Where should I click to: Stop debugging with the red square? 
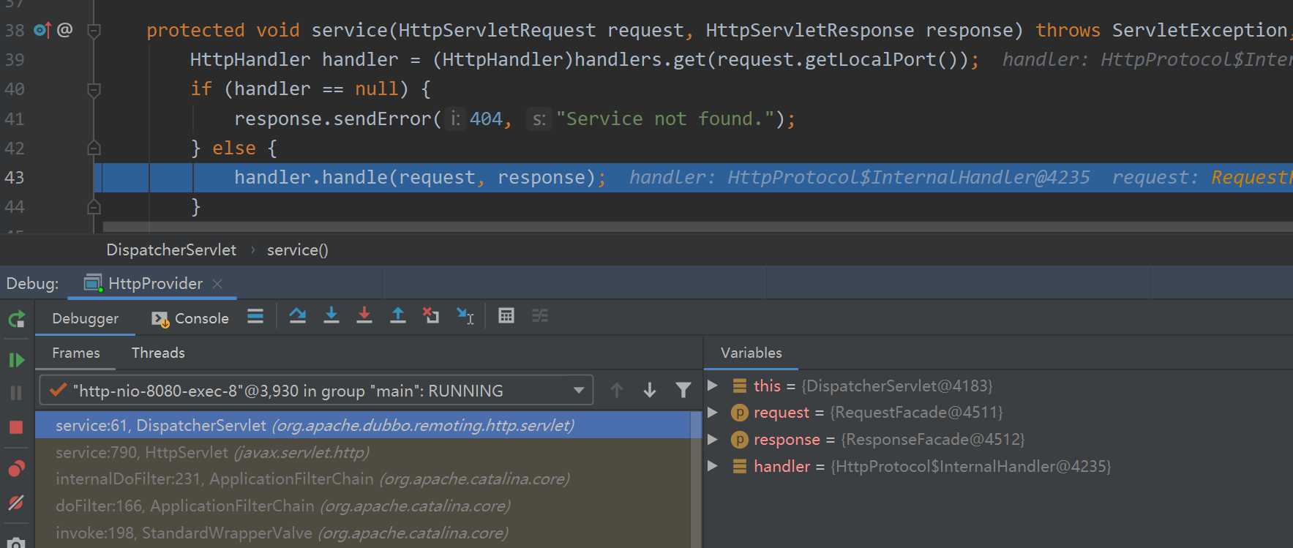[x=16, y=427]
